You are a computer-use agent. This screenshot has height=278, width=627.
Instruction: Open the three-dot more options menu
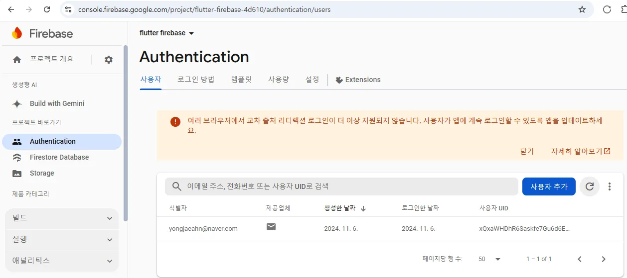pyautogui.click(x=610, y=186)
